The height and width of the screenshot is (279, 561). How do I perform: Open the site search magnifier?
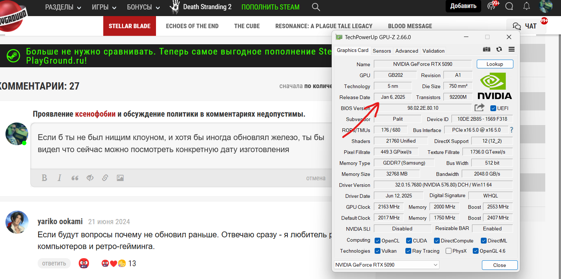point(316,7)
